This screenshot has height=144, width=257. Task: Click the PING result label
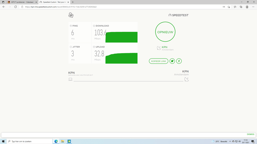pyautogui.click(x=75, y=26)
